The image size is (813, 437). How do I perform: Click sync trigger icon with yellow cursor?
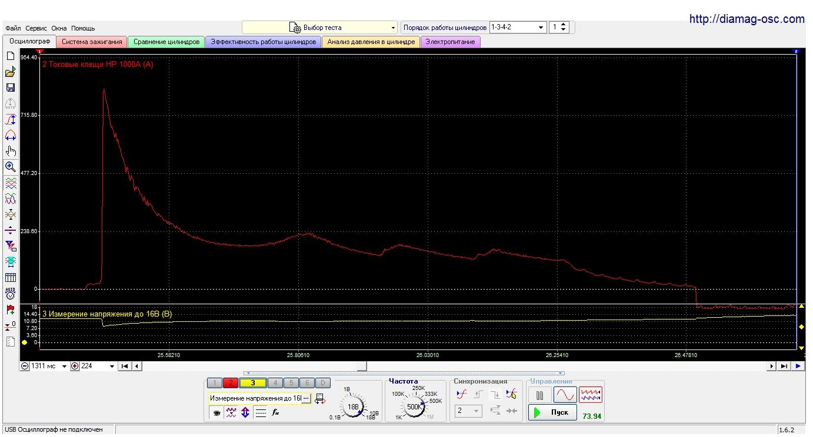click(511, 394)
